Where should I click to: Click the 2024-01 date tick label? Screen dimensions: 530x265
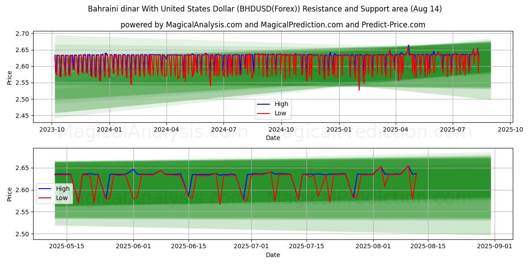point(109,129)
